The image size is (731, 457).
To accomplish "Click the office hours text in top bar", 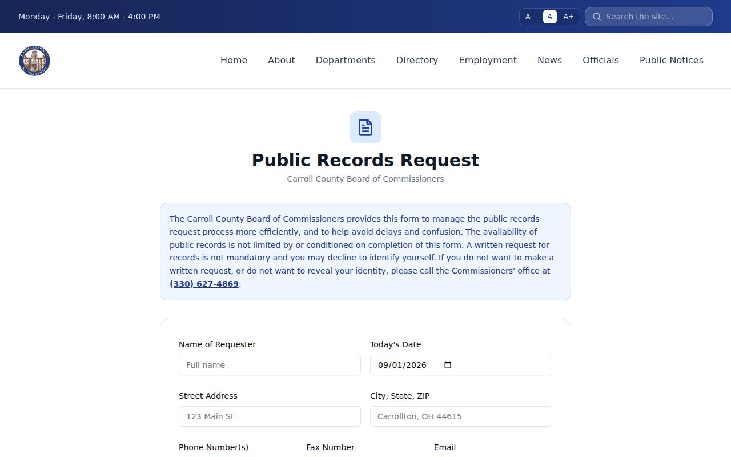I will point(89,17).
